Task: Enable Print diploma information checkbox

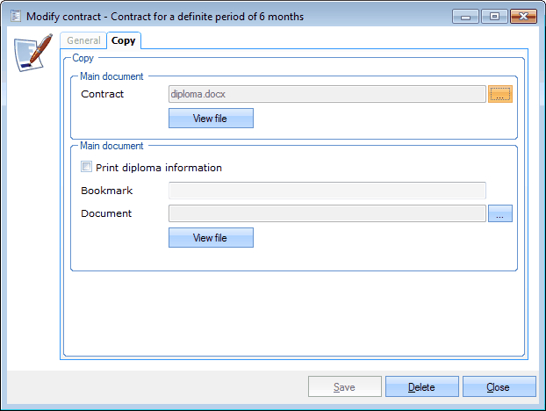Action: coord(86,167)
